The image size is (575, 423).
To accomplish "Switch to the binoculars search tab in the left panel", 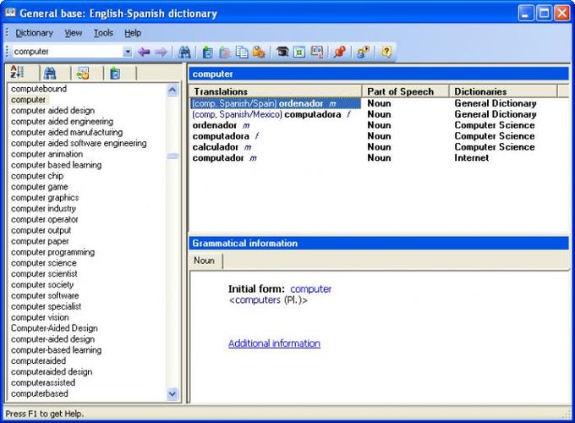I will click(x=50, y=73).
